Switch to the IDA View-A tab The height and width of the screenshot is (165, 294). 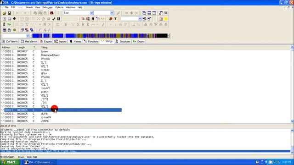pos(10,42)
